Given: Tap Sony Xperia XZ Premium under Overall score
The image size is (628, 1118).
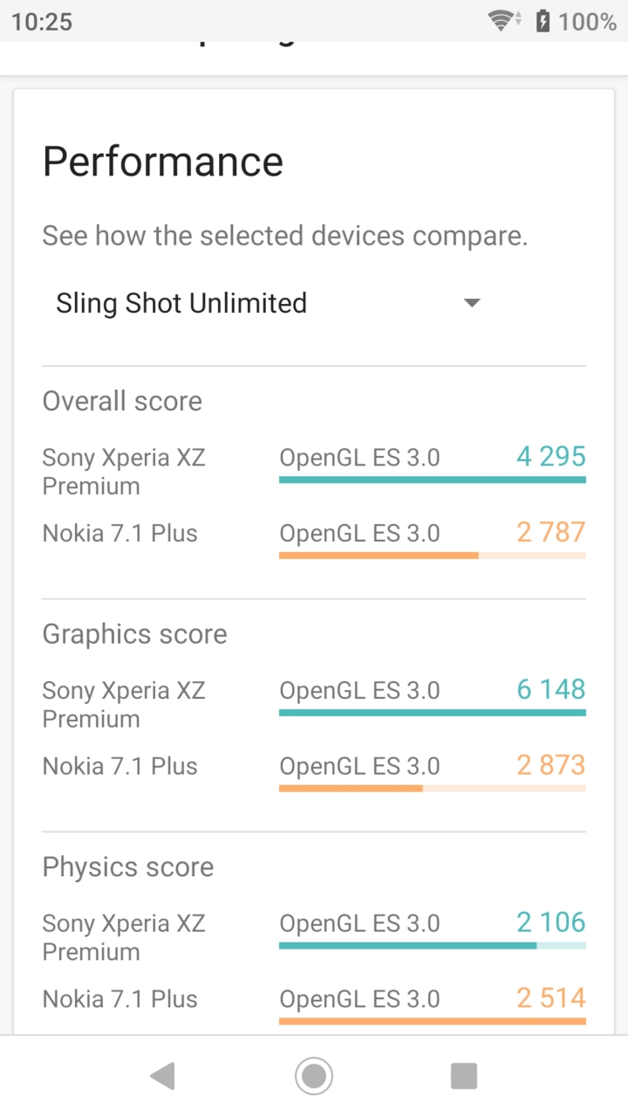Looking at the screenshot, I should [x=124, y=472].
